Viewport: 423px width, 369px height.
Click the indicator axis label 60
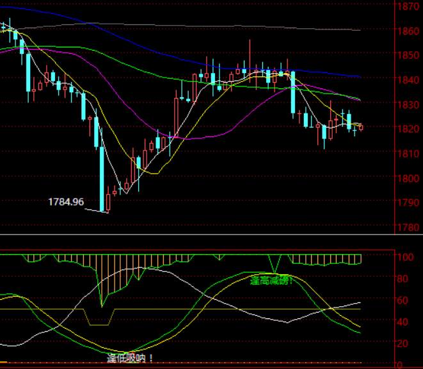click(x=403, y=300)
